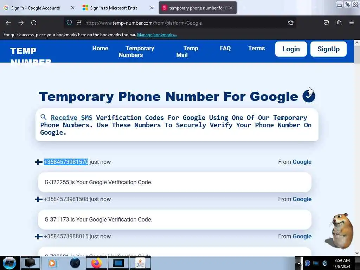Open the Receive SMS link

coord(71,117)
